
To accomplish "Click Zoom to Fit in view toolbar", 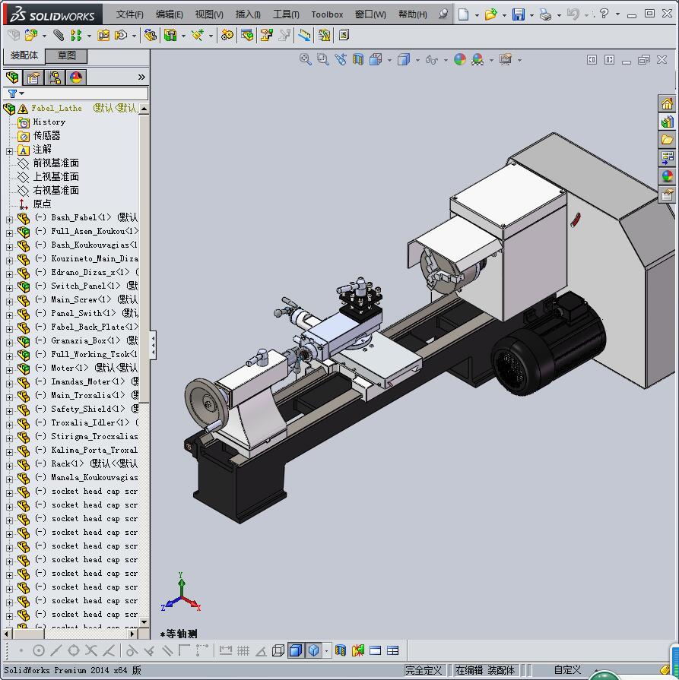I will [x=305, y=59].
